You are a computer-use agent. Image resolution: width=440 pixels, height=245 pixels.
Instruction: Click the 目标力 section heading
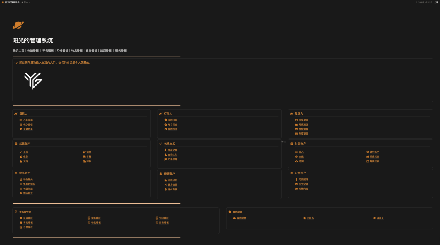[23, 114]
